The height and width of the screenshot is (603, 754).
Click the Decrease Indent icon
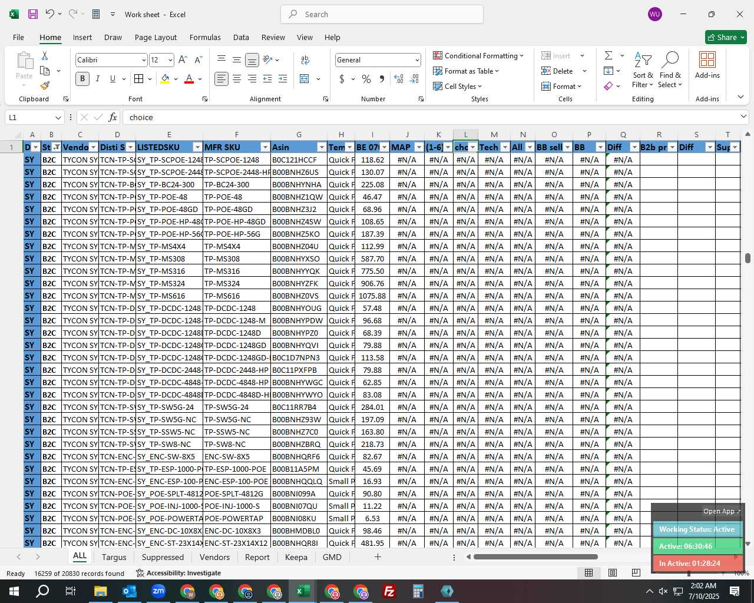(x=267, y=79)
